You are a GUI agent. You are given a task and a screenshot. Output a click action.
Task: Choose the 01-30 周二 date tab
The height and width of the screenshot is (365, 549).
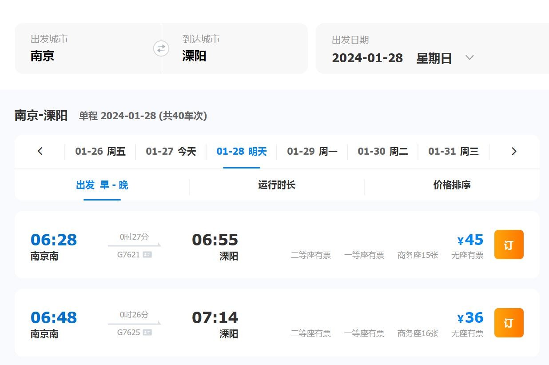[383, 152]
